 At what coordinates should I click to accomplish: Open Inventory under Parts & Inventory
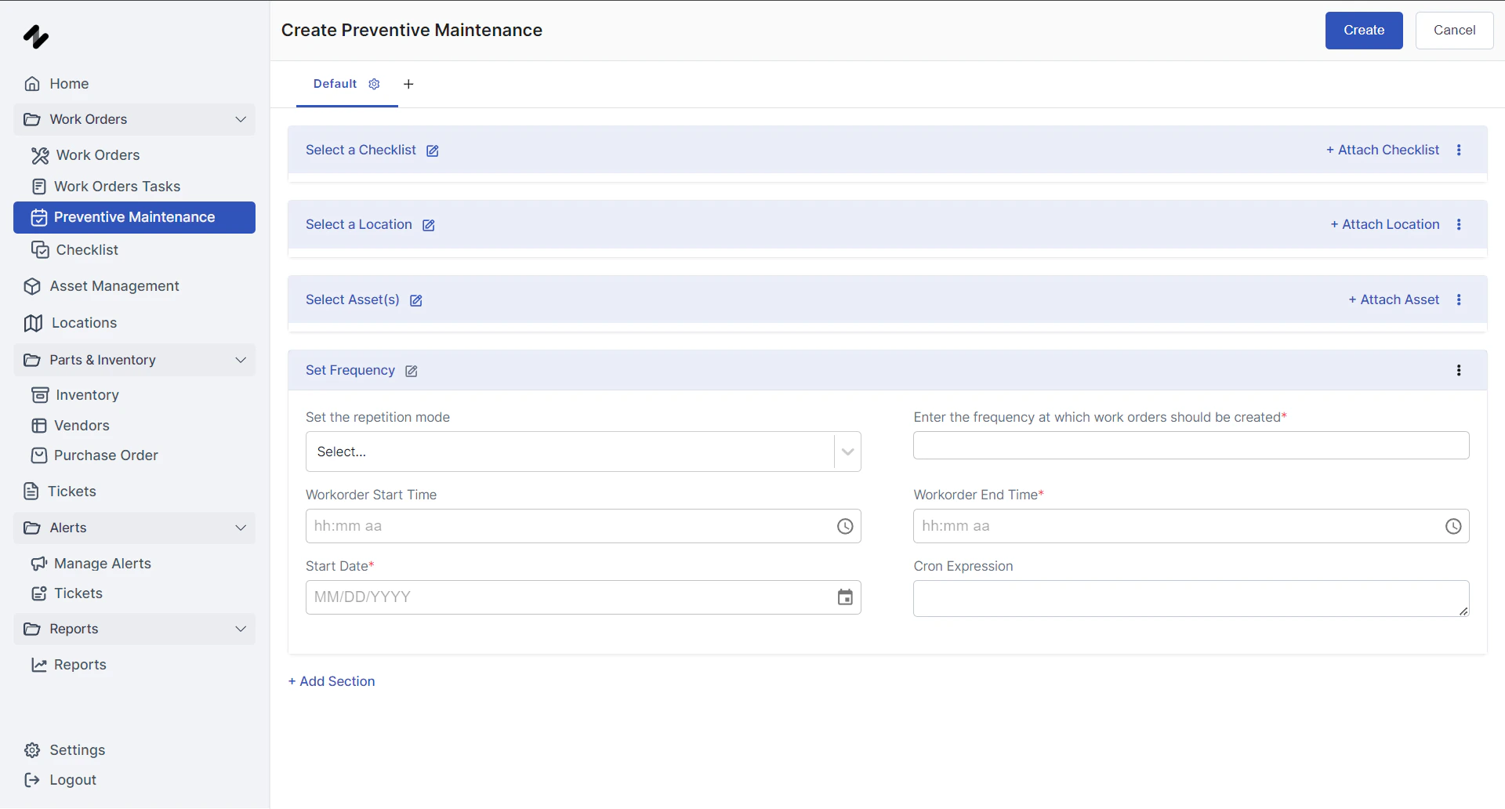pyautogui.click(x=134, y=395)
